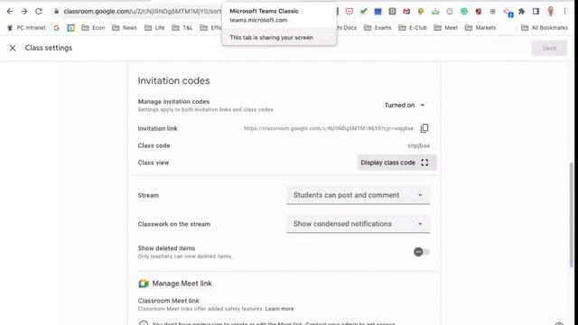
Task: Click the class code snpjbxe
Action: (418, 145)
